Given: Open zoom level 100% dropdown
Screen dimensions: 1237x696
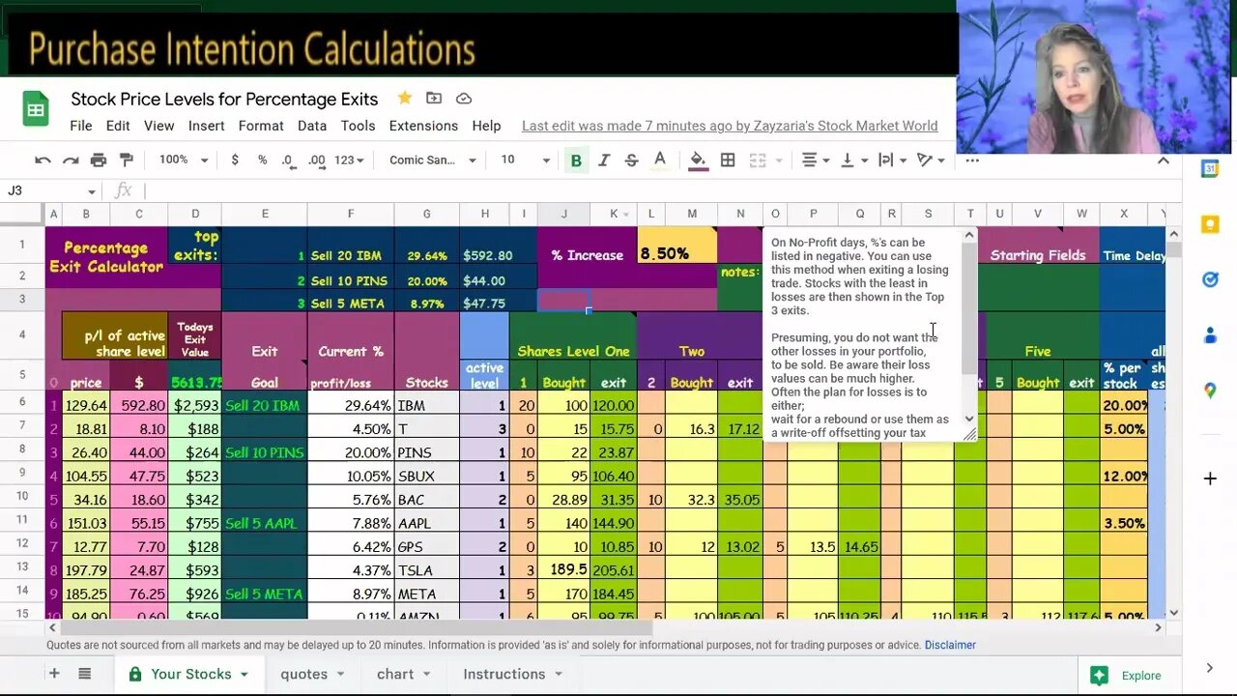Looking at the screenshot, I should [184, 160].
